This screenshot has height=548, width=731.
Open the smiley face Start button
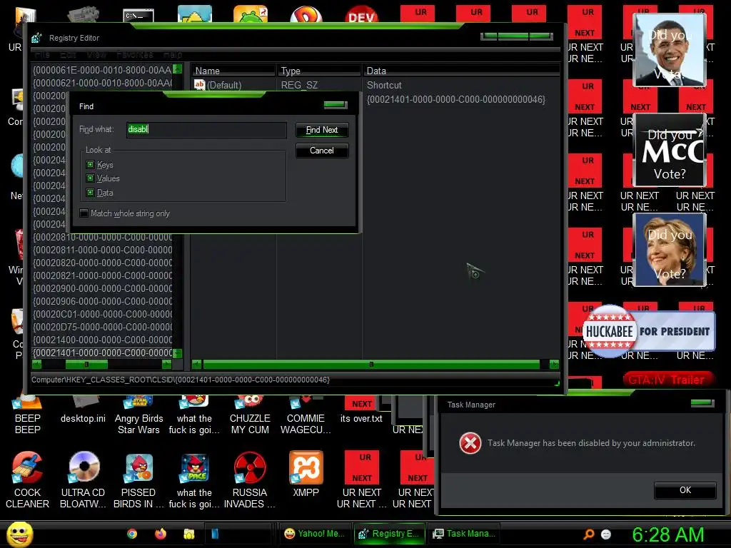pos(19,534)
